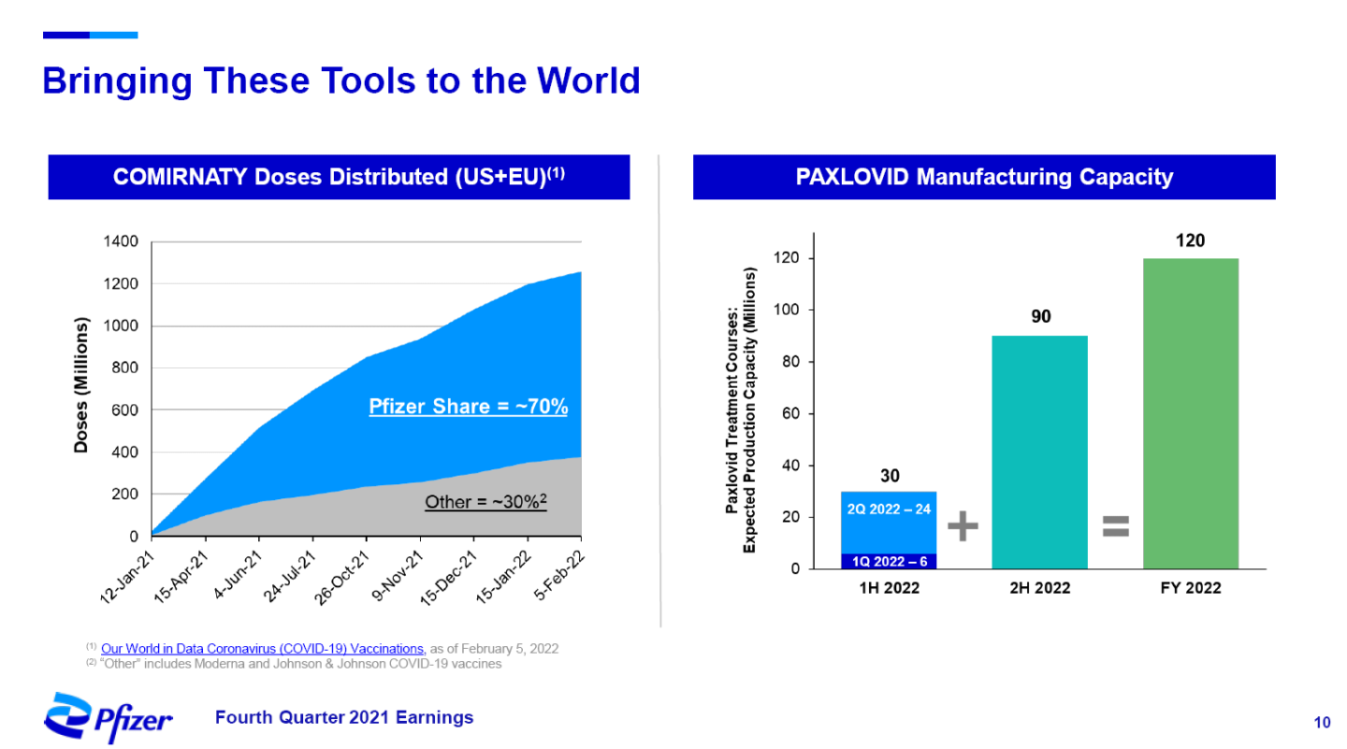Click the "1H 2022" category label
The width and height of the screenshot is (1347, 749).
click(889, 588)
